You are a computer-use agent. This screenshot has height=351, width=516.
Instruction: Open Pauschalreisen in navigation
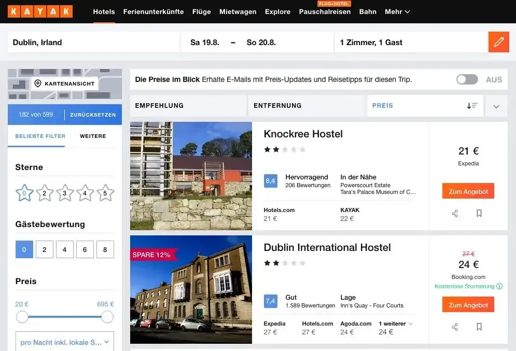(x=325, y=11)
